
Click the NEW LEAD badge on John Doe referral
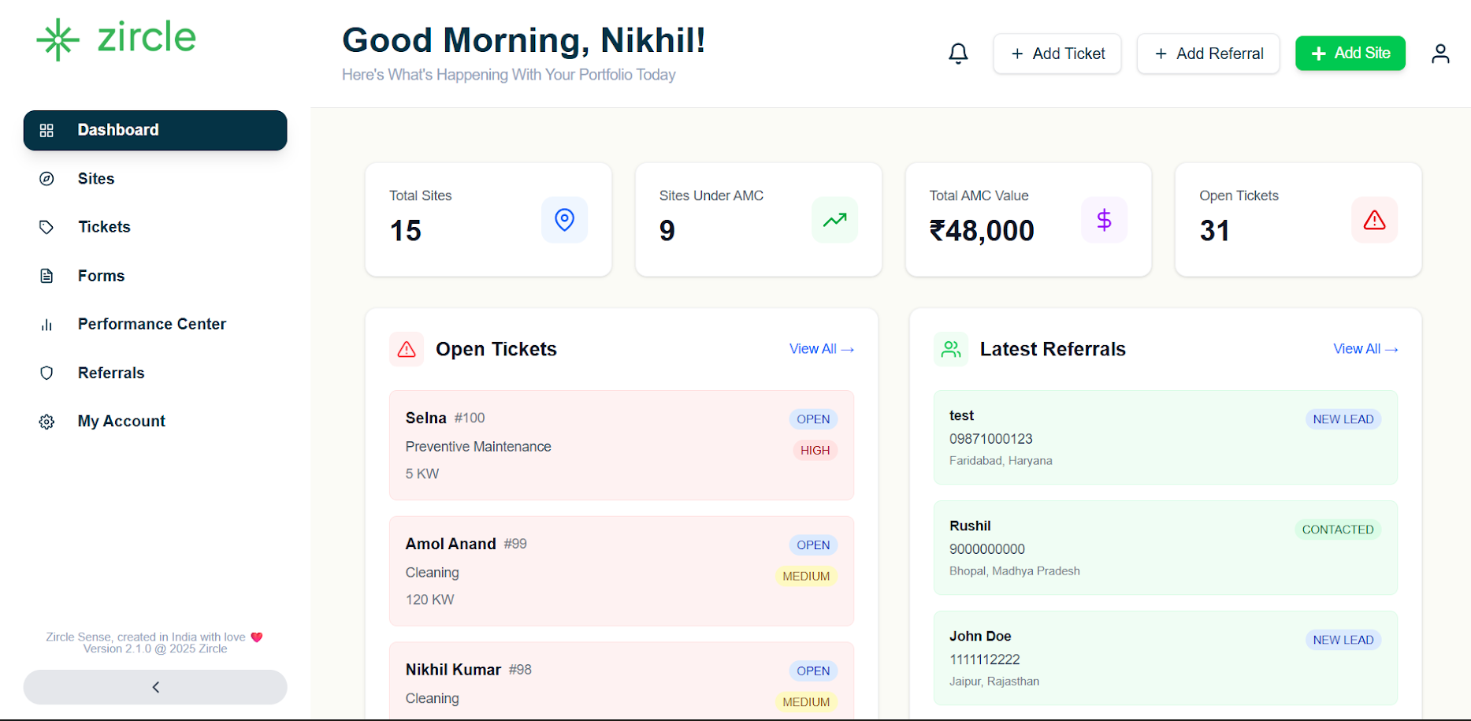tap(1343, 640)
